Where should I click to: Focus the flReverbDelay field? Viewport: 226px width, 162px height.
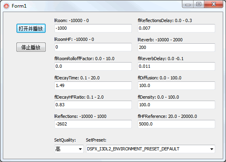[x=176, y=66]
